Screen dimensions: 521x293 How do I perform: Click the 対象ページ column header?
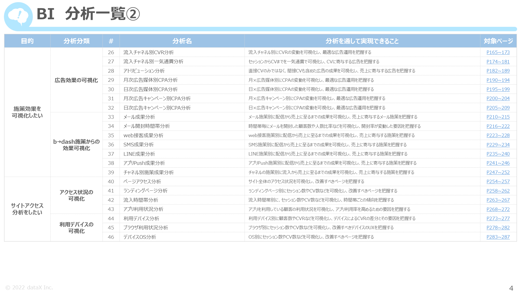tap(498, 41)
